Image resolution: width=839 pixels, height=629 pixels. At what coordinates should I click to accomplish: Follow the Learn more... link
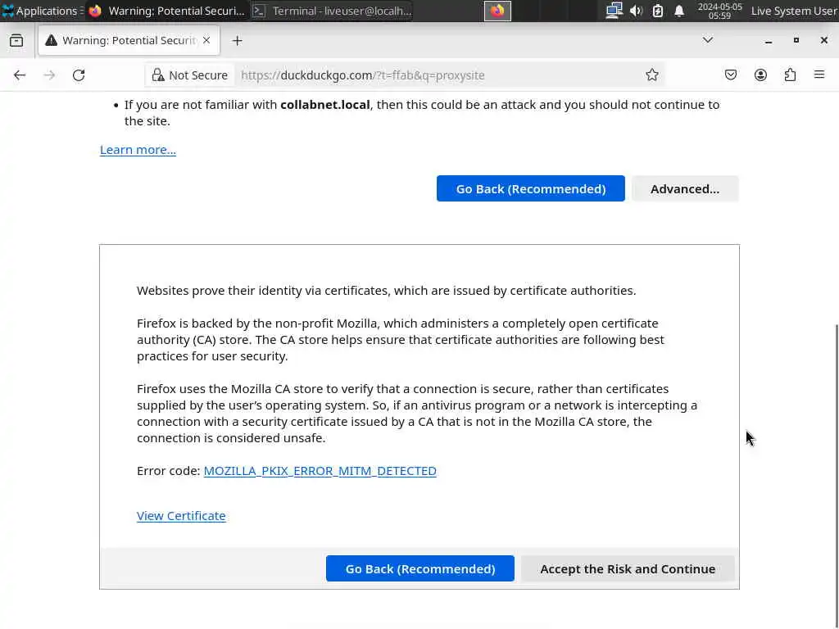138,150
